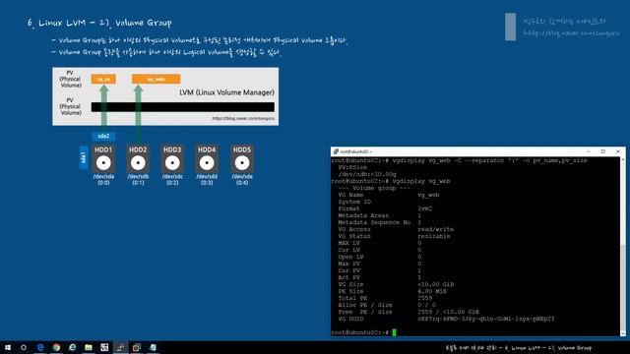Click the green cursor at terminal prompt

coord(394,332)
